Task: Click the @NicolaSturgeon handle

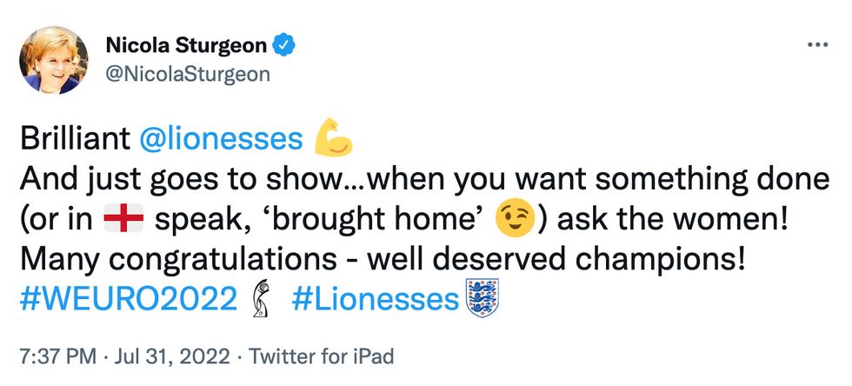Action: coord(187,74)
